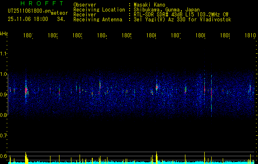Click the 0.9 kHz frequency axis label
258x164 pixels.
point(3,94)
